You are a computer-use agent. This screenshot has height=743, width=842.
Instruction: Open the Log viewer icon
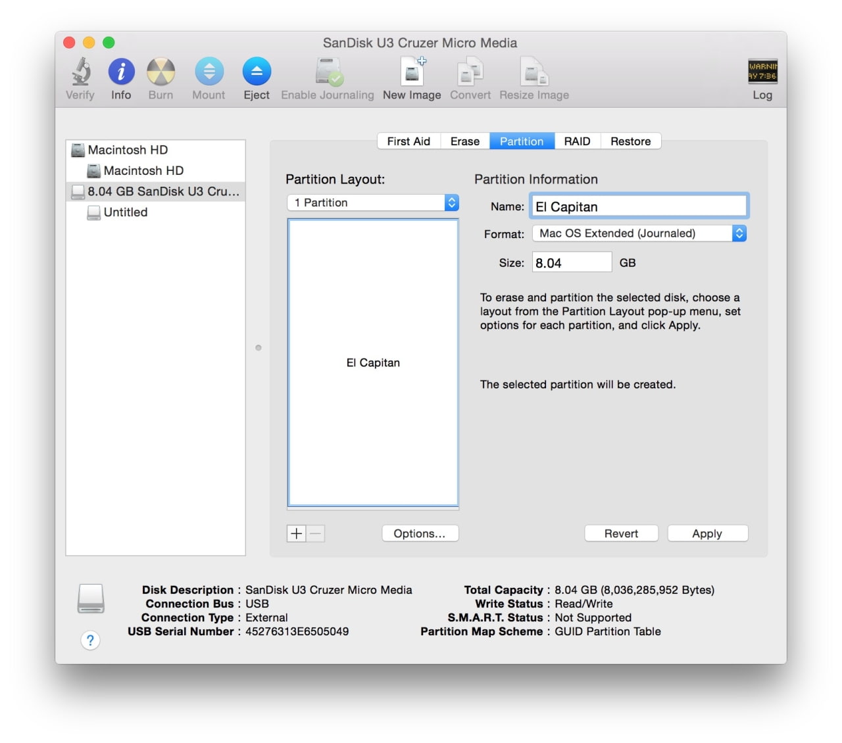point(762,72)
